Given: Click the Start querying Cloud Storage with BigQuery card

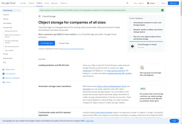Looking at the screenshot, I should (152, 71).
